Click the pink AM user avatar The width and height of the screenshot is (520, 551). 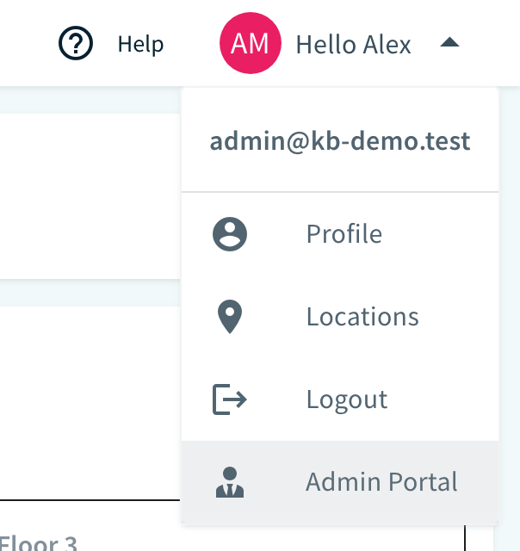point(251,43)
